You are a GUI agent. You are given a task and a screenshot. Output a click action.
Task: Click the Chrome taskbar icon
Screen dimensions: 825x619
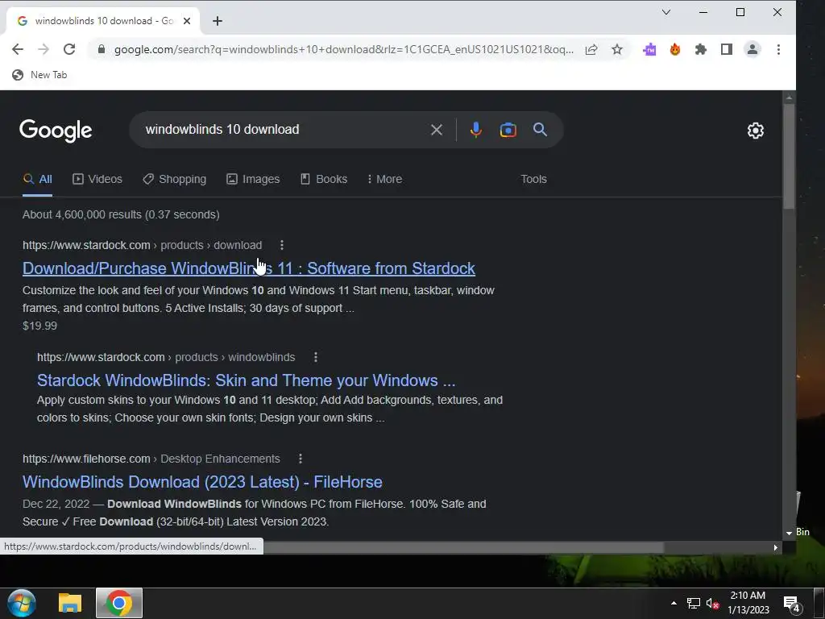[x=119, y=603]
